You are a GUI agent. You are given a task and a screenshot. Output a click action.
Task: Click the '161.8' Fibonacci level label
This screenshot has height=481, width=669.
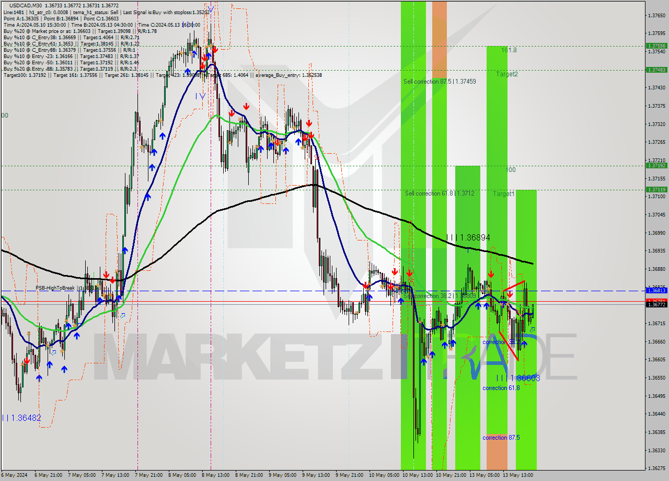pyautogui.click(x=509, y=50)
